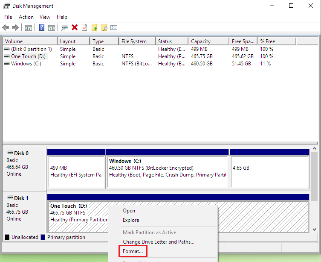321x262 pixels.
Task: Select Change Drive Letter and Paths option
Action: point(159,242)
